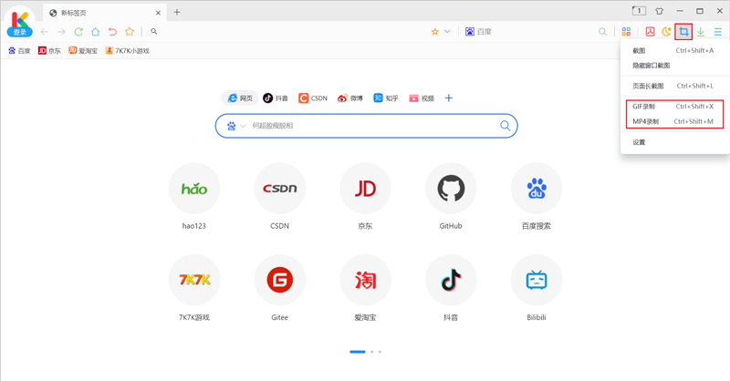Select the Zhihu search category tab
The height and width of the screenshot is (381, 730).
point(386,98)
